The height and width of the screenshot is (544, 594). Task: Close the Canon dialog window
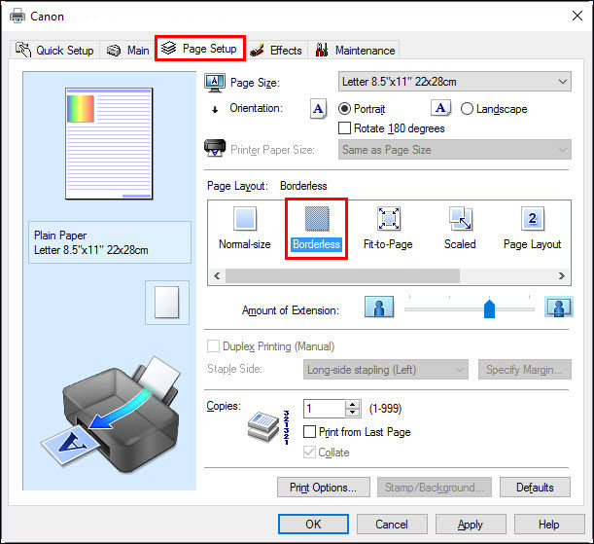click(577, 16)
